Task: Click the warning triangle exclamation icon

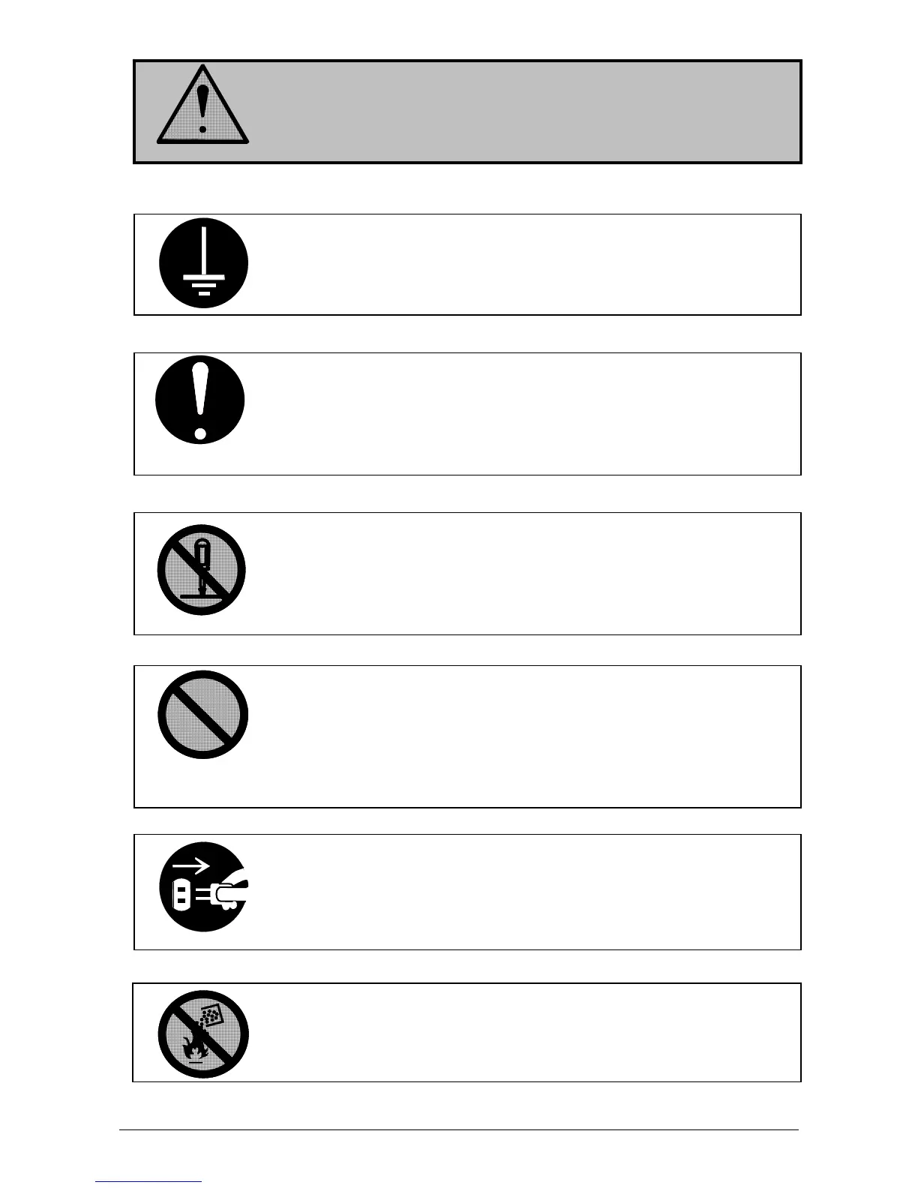Action: [x=202, y=105]
